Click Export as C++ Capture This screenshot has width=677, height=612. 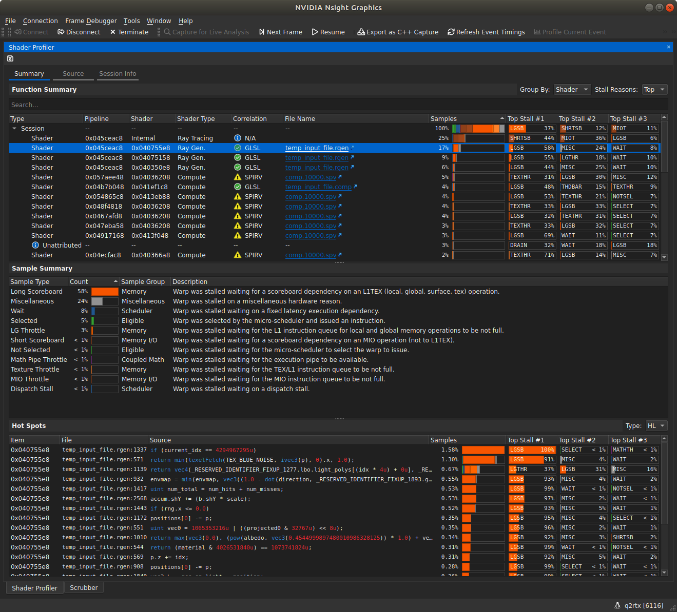[x=398, y=32]
